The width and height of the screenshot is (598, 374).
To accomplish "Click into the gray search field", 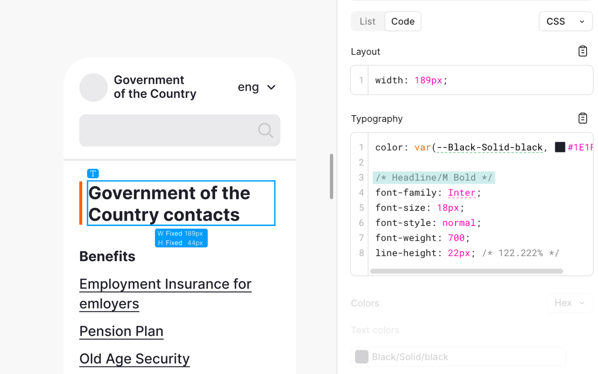I will [x=166, y=131].
